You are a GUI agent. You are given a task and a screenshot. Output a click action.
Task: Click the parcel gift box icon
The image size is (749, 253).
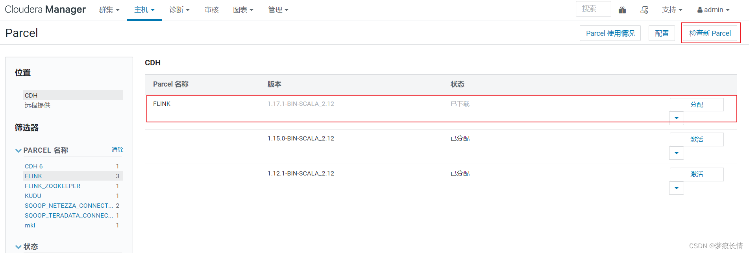click(x=622, y=10)
